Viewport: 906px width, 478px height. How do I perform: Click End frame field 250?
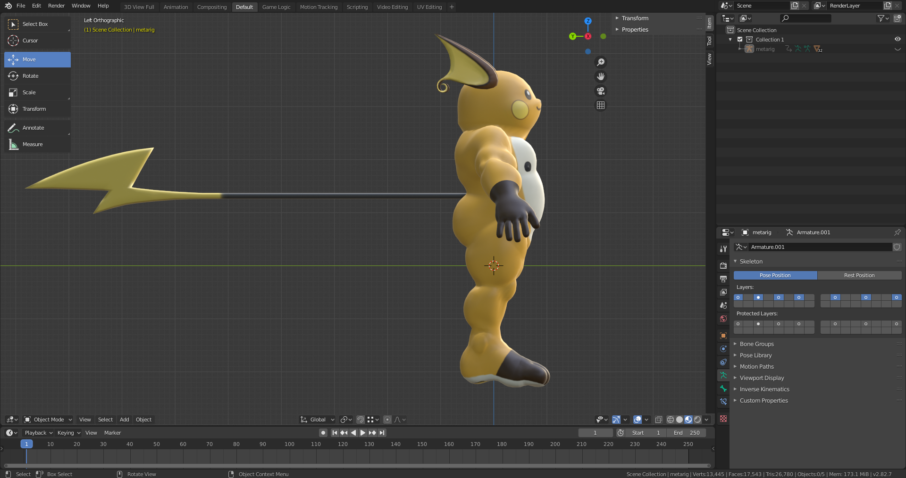pyautogui.click(x=687, y=433)
